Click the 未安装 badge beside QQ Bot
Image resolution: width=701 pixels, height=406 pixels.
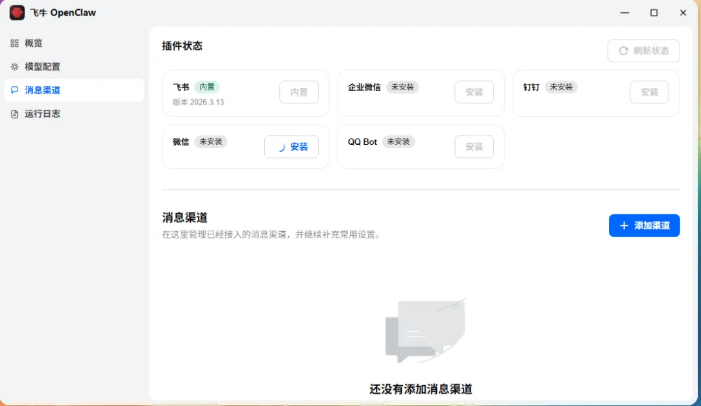pyautogui.click(x=399, y=142)
